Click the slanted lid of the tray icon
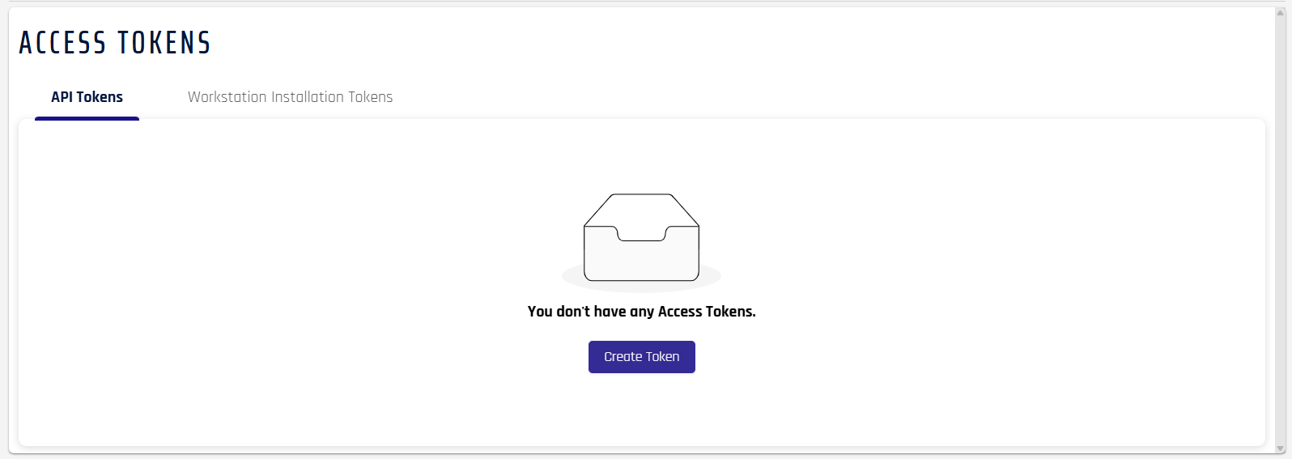1292x459 pixels. pos(641,209)
